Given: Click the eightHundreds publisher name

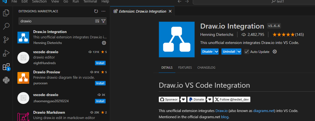Looking at the screenshot, I should point(44,63).
